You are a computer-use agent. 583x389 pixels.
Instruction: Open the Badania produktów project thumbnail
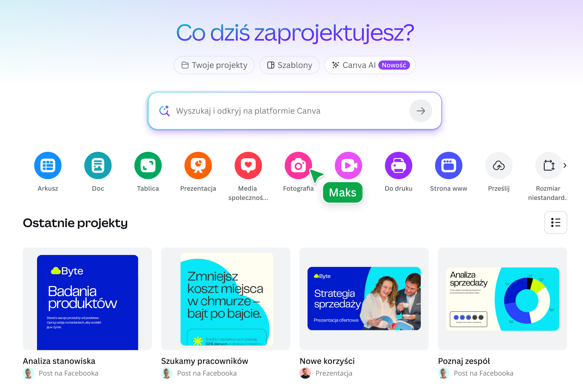click(87, 299)
